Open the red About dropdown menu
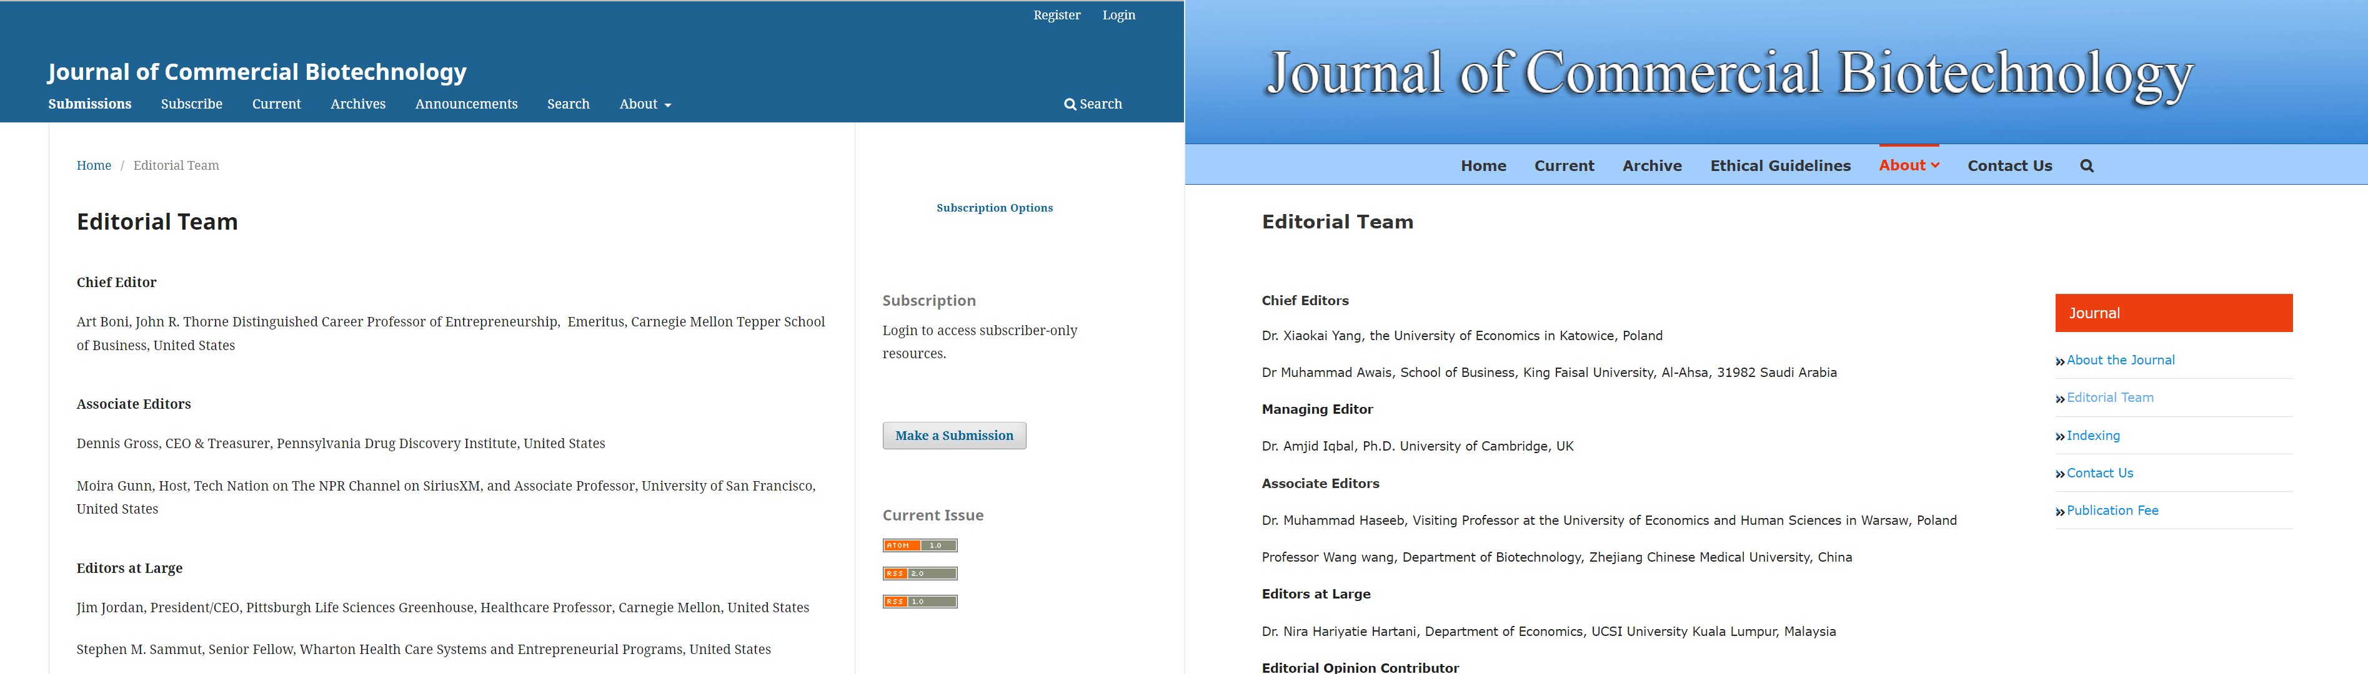 1908,165
